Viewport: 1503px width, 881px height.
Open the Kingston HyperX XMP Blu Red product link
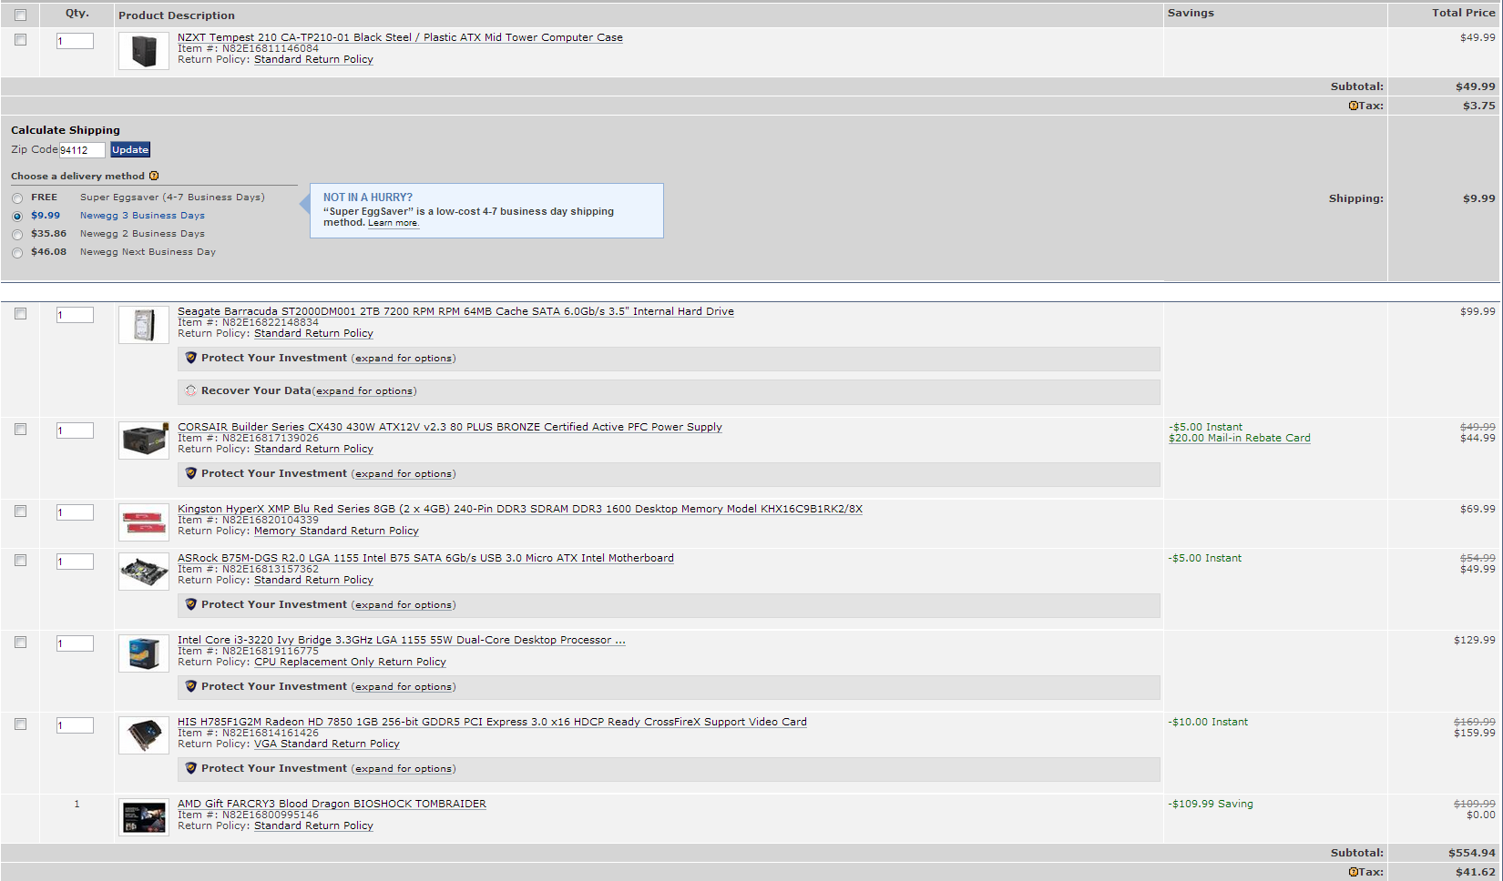[520, 509]
